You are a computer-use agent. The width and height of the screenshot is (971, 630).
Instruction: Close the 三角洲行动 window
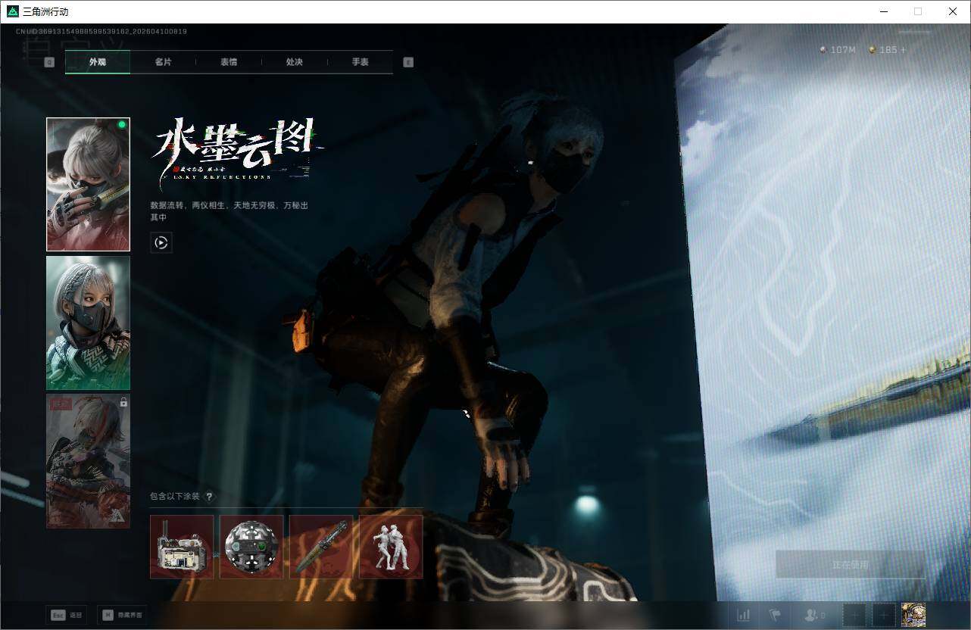coord(953,11)
